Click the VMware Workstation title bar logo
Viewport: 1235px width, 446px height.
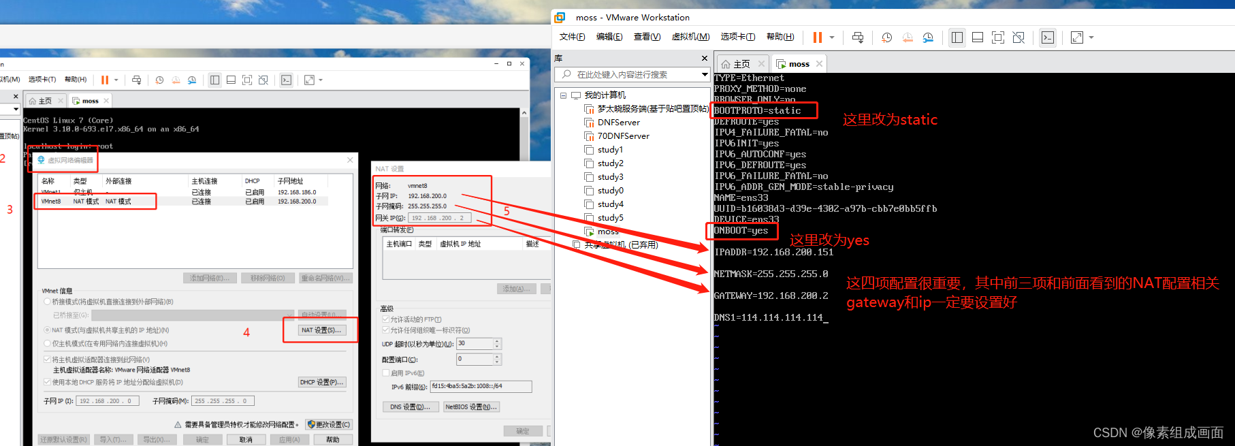[x=560, y=17]
